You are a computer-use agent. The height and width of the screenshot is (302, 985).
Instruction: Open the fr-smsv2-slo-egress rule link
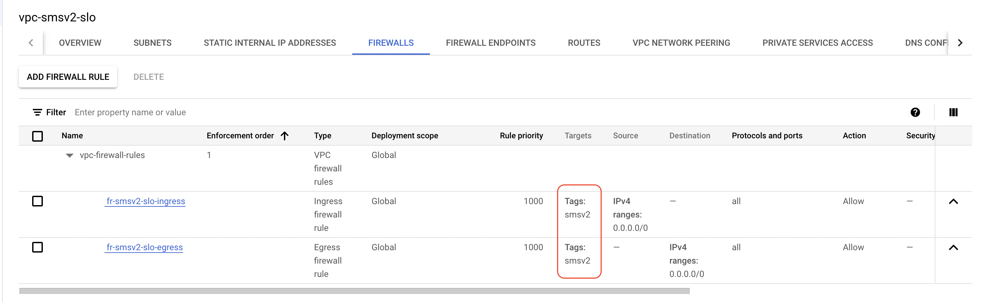click(x=144, y=247)
